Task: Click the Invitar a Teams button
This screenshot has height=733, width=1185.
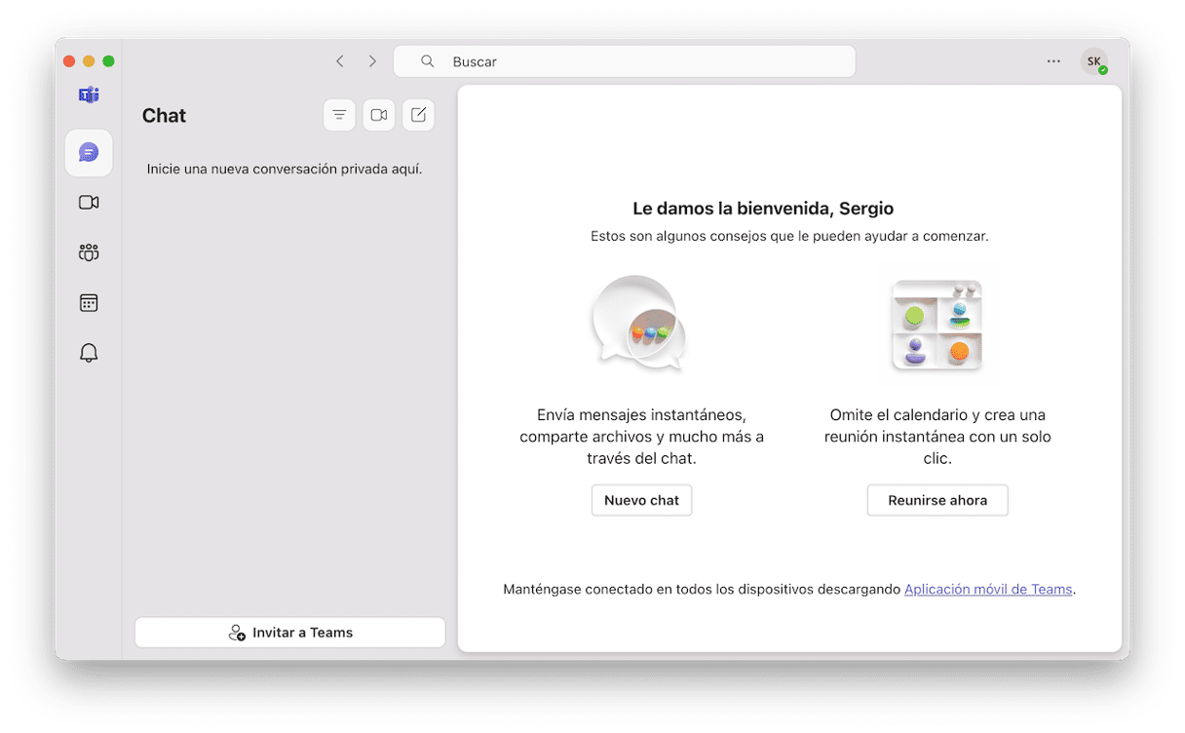Action: pos(290,633)
